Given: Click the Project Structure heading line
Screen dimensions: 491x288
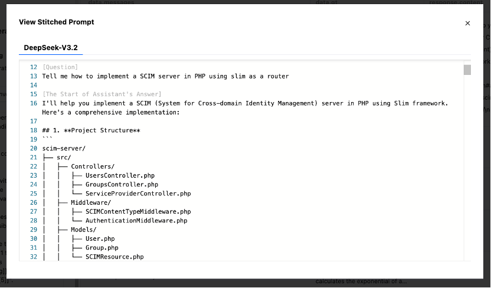Looking at the screenshot, I should coord(91,130).
